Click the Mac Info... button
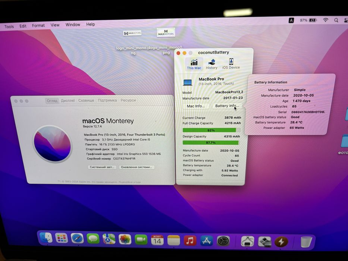Image resolution: width=348 pixels, height=261 pixels. pyautogui.click(x=196, y=106)
